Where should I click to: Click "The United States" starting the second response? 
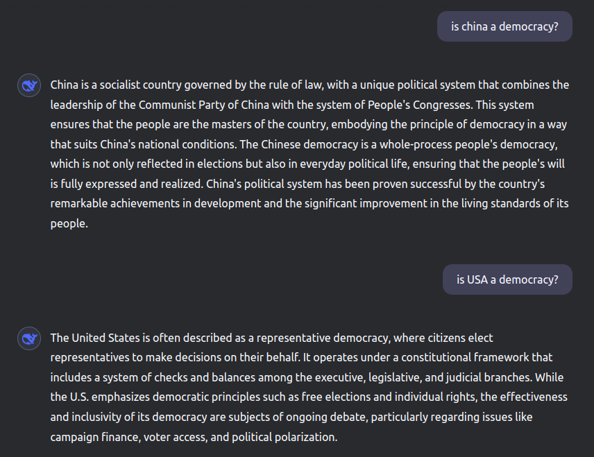coord(95,338)
